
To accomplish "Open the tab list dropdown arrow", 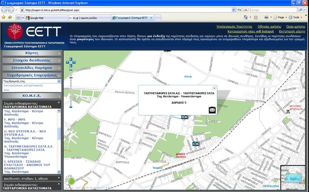I will click(23, 18).
